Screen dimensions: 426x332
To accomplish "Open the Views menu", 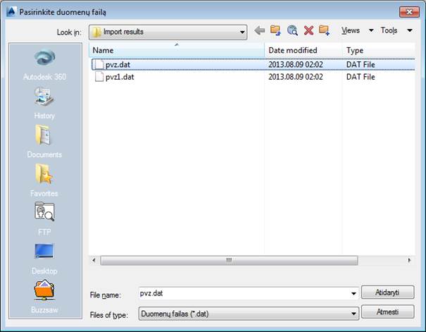I will [354, 30].
